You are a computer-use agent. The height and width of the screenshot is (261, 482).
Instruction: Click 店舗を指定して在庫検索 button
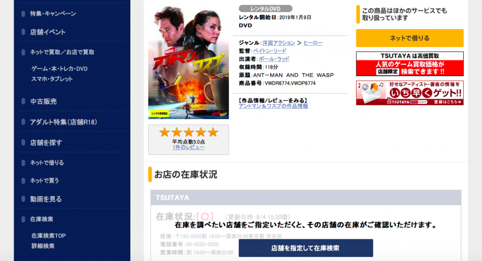click(306, 248)
